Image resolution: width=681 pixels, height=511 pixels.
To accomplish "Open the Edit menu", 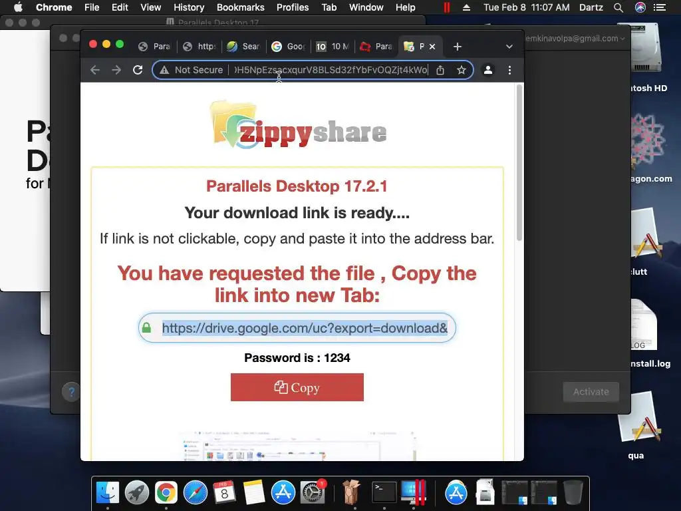I will pyautogui.click(x=120, y=7).
